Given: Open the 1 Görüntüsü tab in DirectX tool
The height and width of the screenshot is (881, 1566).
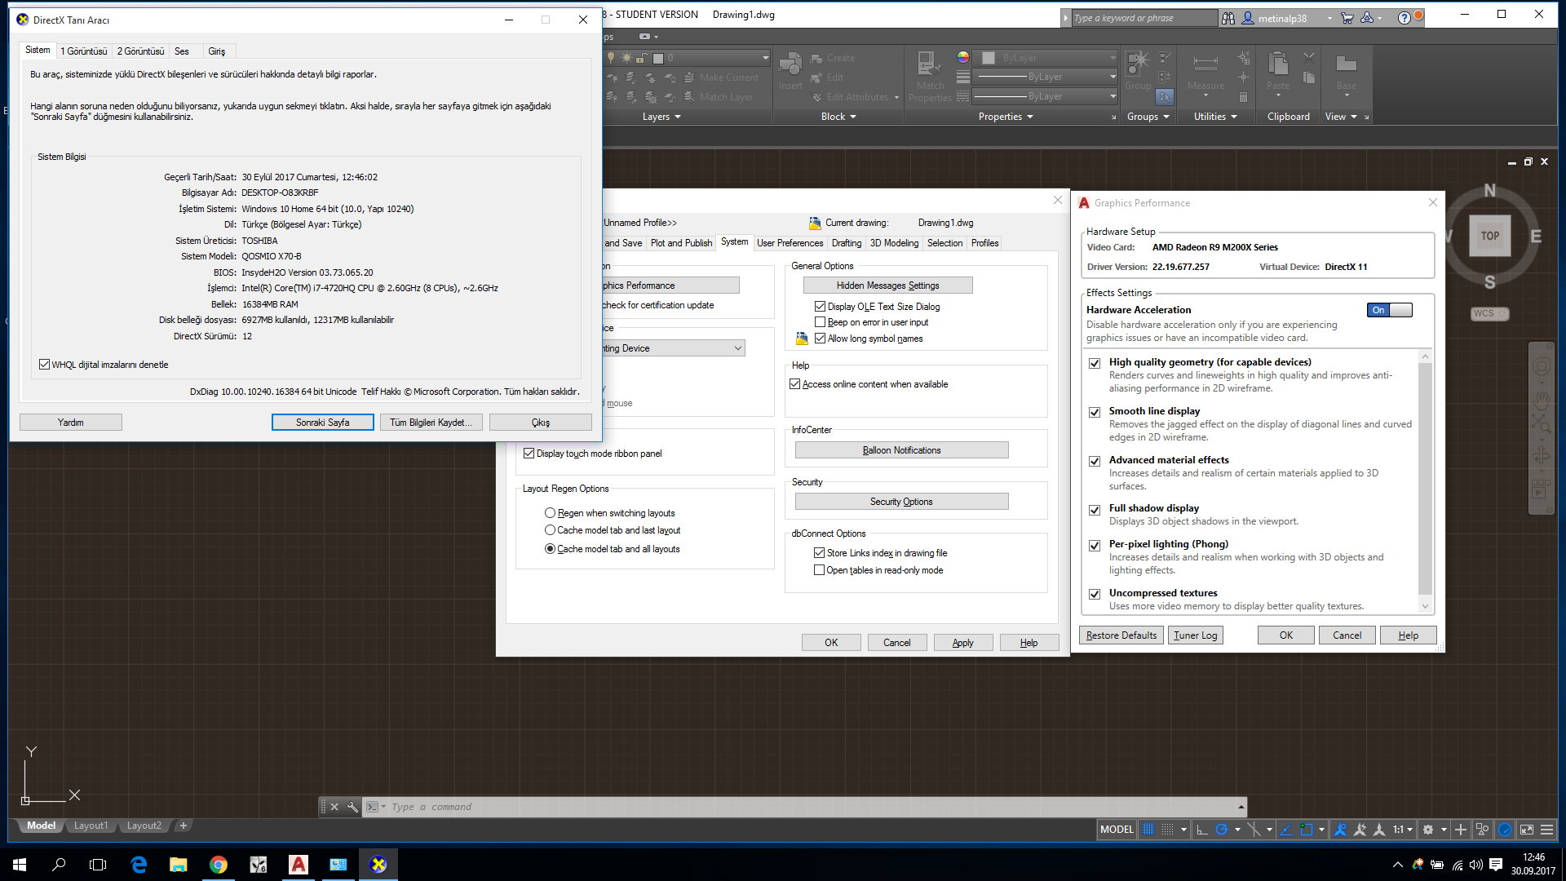Looking at the screenshot, I should click(x=84, y=51).
